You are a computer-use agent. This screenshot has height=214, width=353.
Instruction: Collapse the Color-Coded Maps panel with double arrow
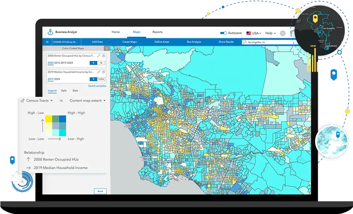click(107, 48)
